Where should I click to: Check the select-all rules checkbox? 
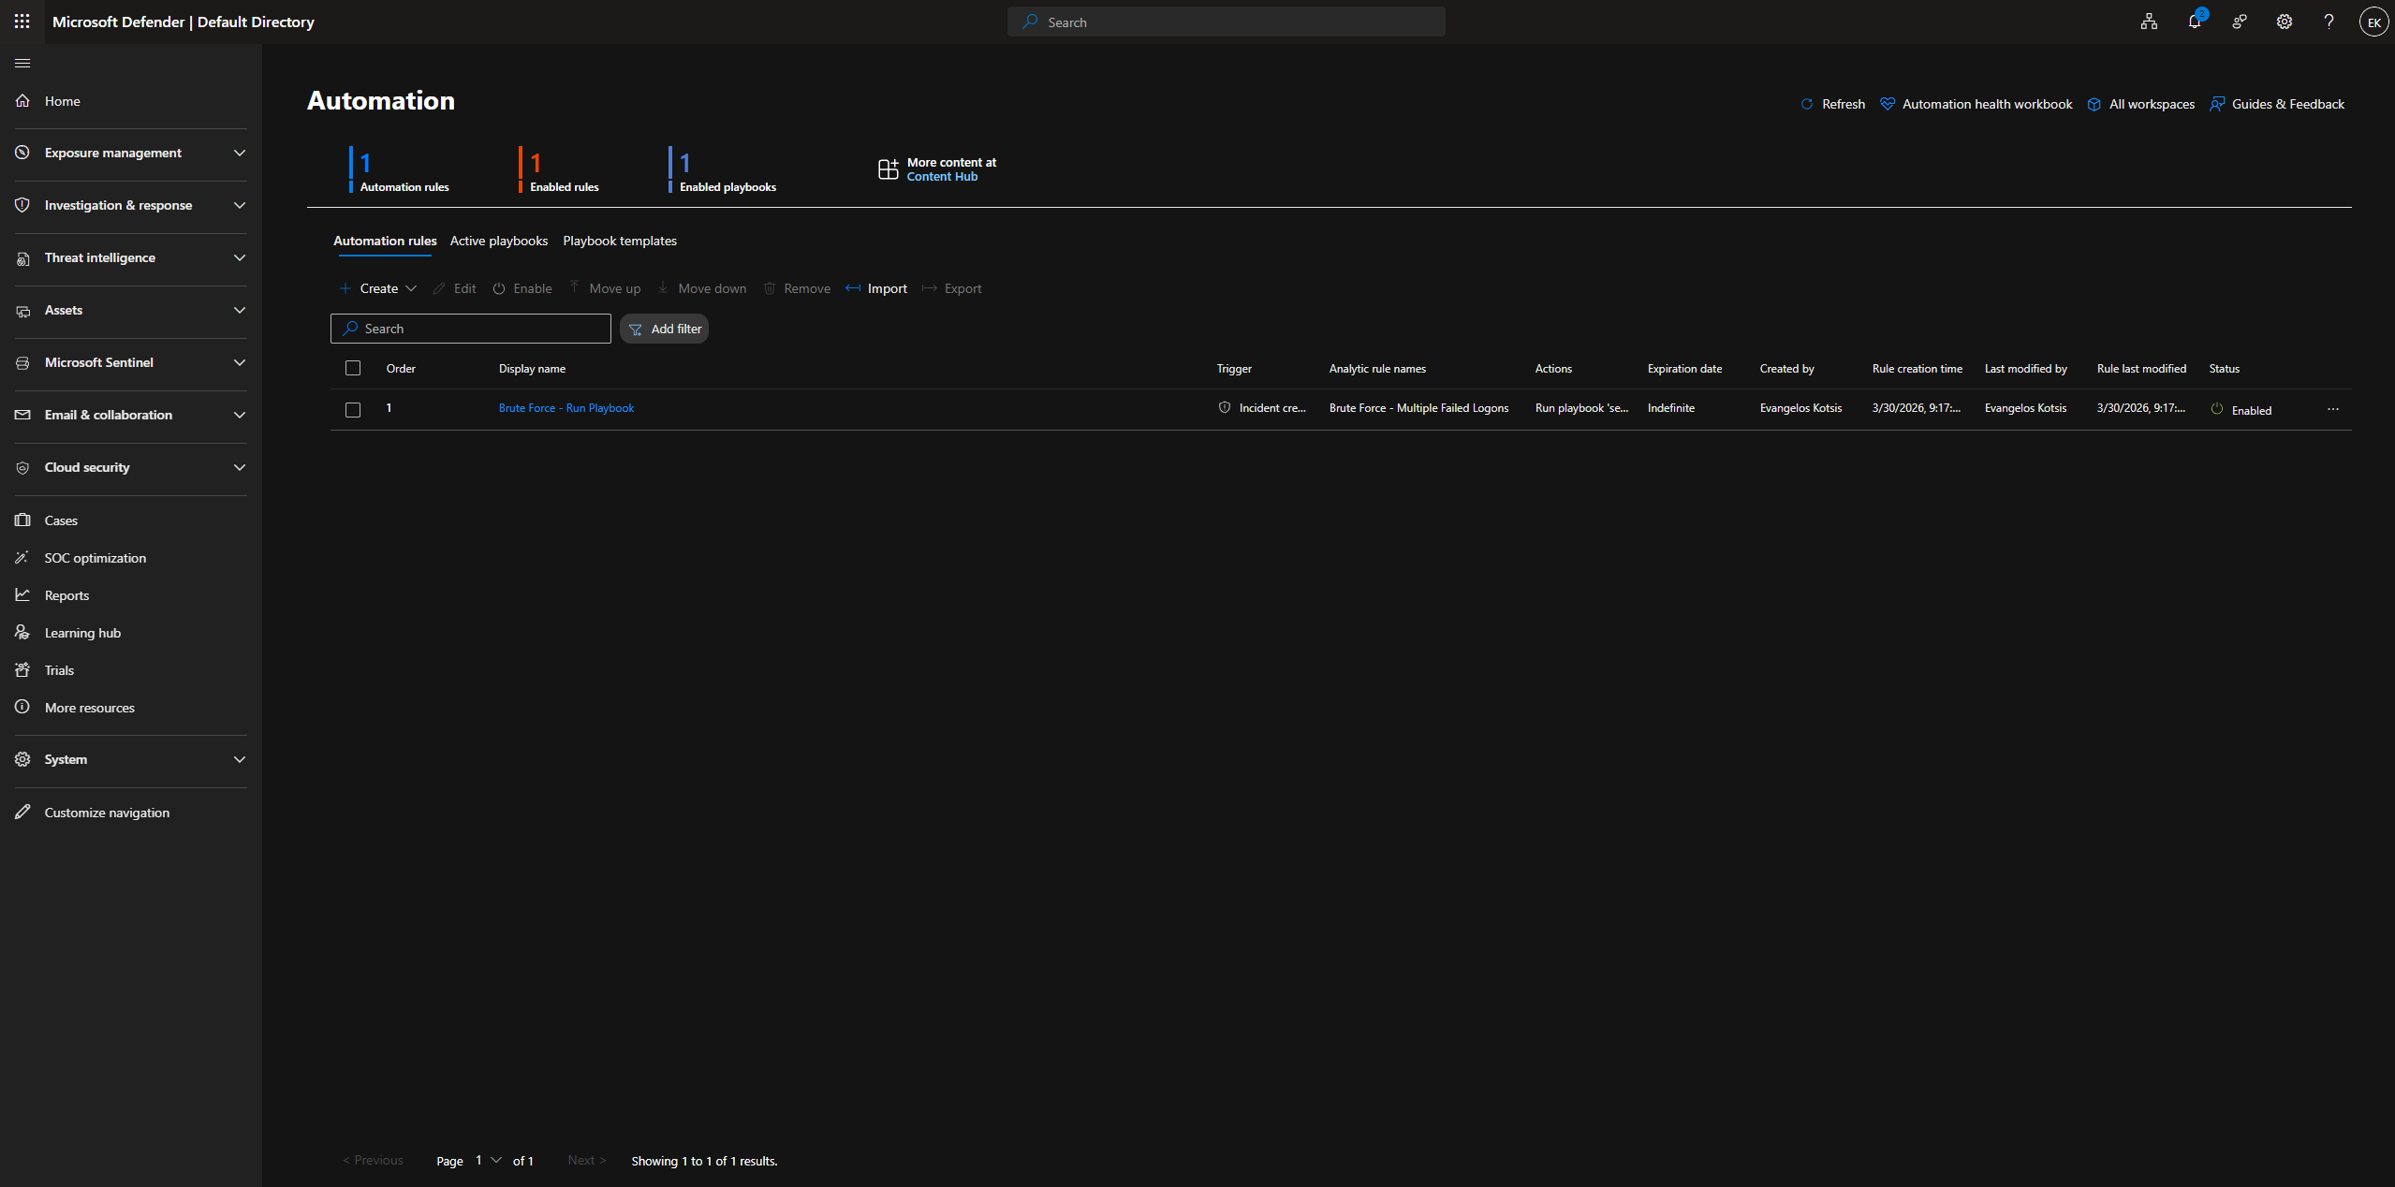coord(353,368)
